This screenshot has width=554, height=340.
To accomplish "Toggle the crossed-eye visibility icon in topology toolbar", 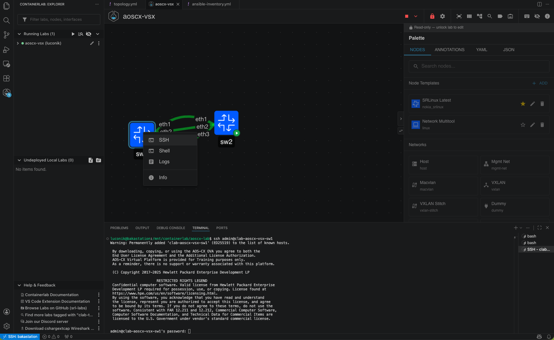I will [537, 16].
